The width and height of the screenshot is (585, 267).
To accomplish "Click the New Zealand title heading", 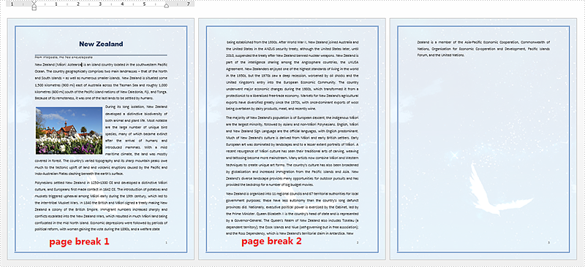I will coord(101,44).
